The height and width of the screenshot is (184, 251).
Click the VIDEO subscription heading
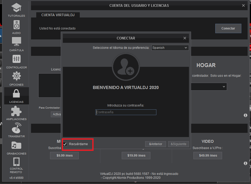[x=208, y=141]
